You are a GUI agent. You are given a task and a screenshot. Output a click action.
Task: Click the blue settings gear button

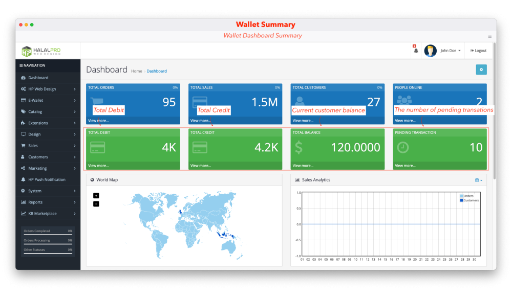[x=481, y=70]
